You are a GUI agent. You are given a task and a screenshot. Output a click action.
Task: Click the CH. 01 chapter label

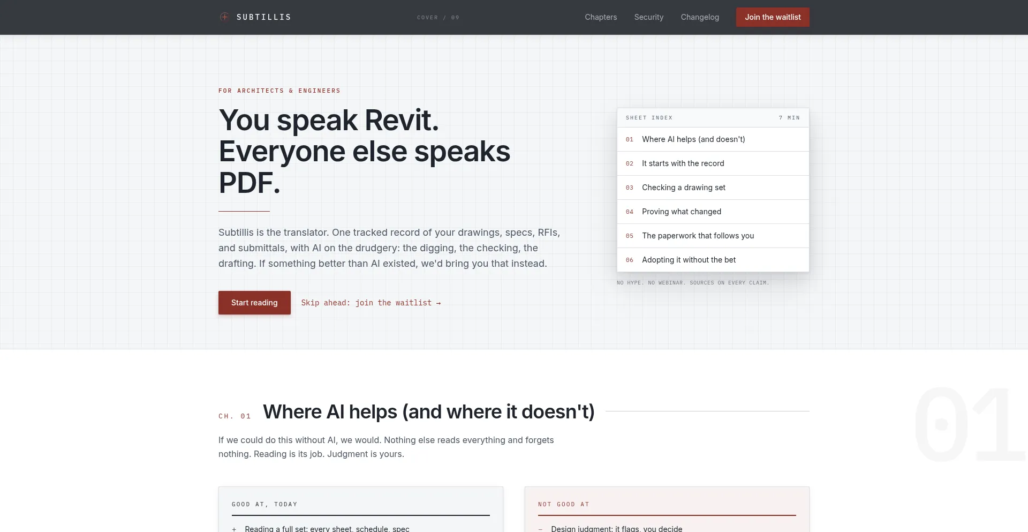pyautogui.click(x=235, y=416)
